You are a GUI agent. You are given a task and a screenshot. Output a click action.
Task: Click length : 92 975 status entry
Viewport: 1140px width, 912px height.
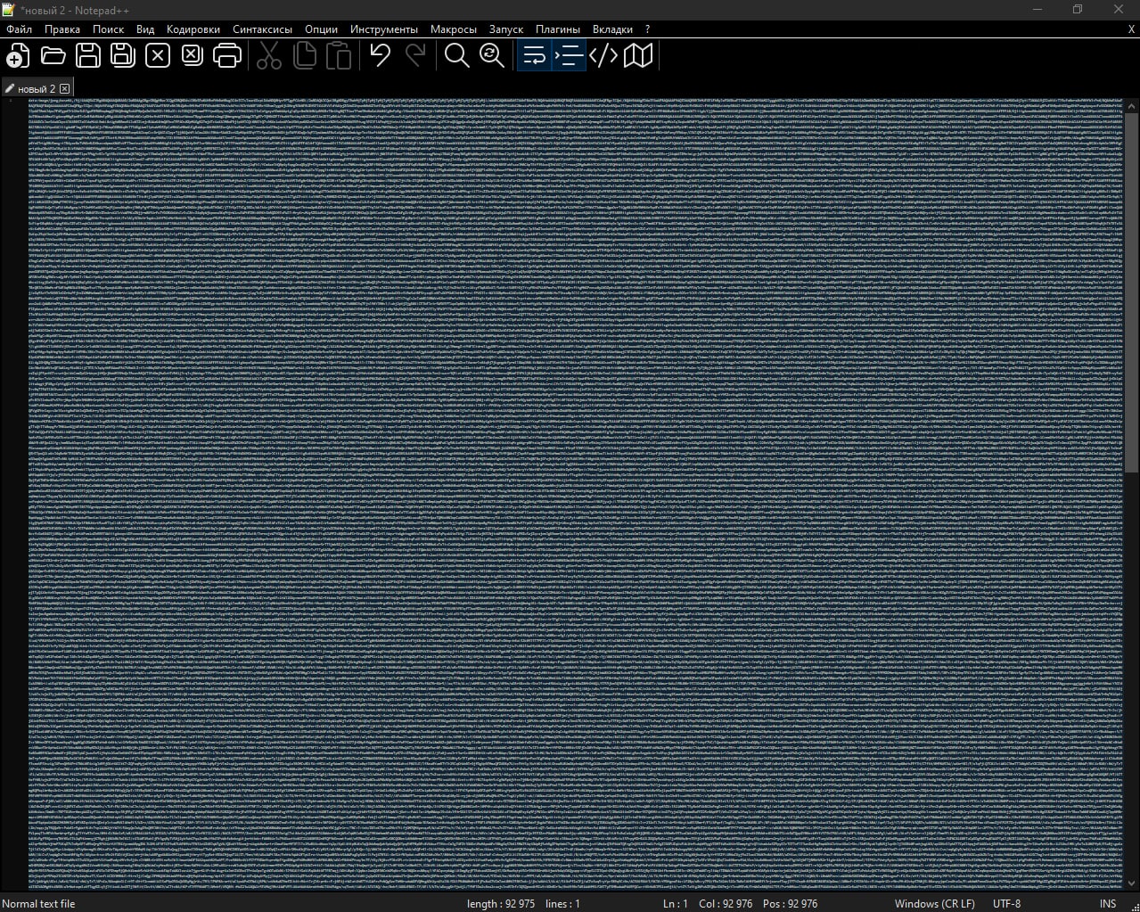click(x=501, y=903)
